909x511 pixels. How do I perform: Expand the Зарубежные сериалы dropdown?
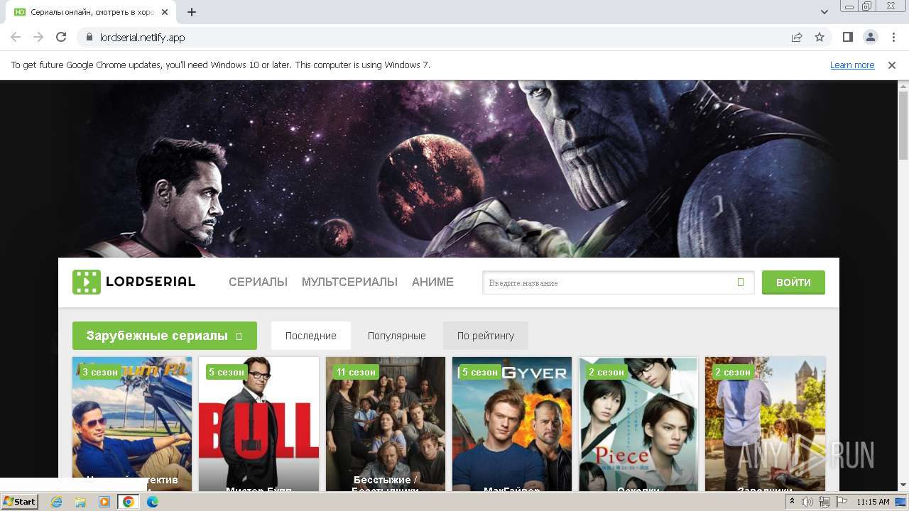[165, 336]
